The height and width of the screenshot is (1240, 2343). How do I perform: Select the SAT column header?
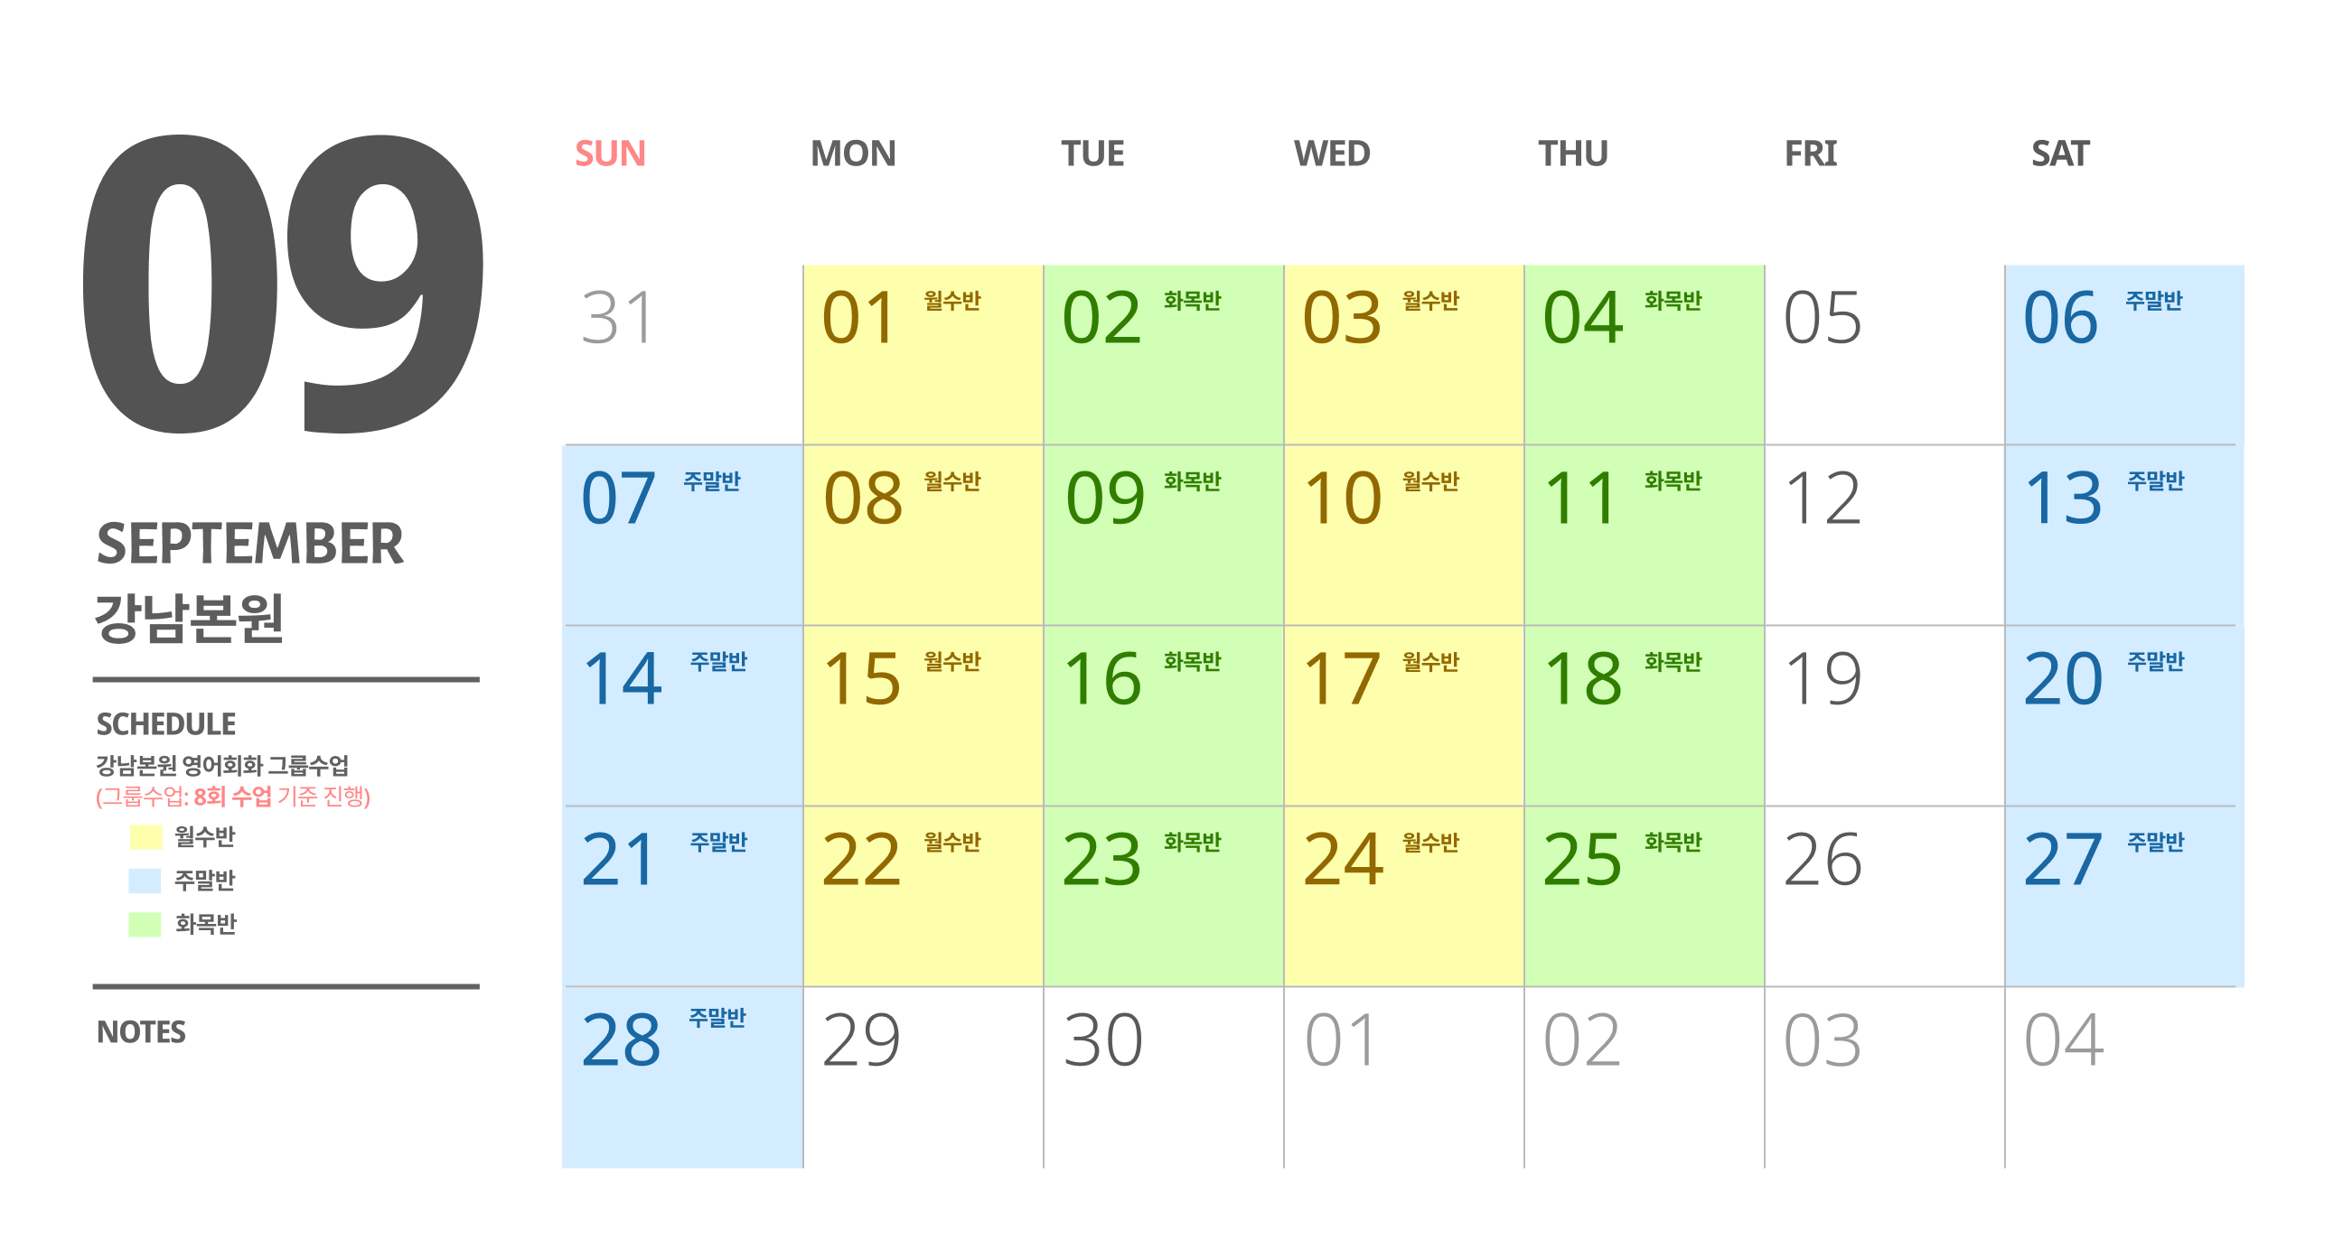[2060, 154]
